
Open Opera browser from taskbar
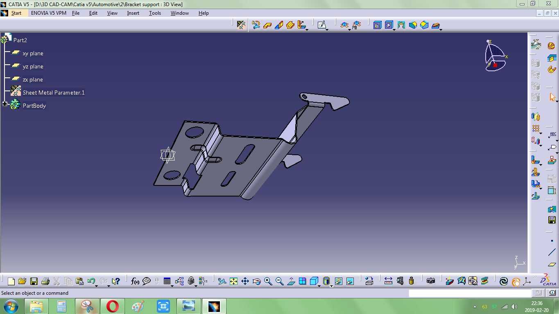pos(113,306)
